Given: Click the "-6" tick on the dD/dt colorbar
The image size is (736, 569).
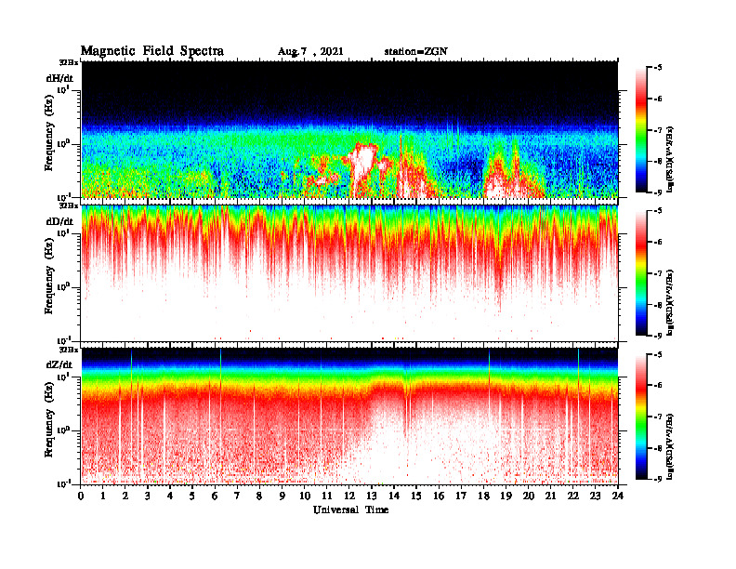Looking at the screenshot, I should point(658,242).
